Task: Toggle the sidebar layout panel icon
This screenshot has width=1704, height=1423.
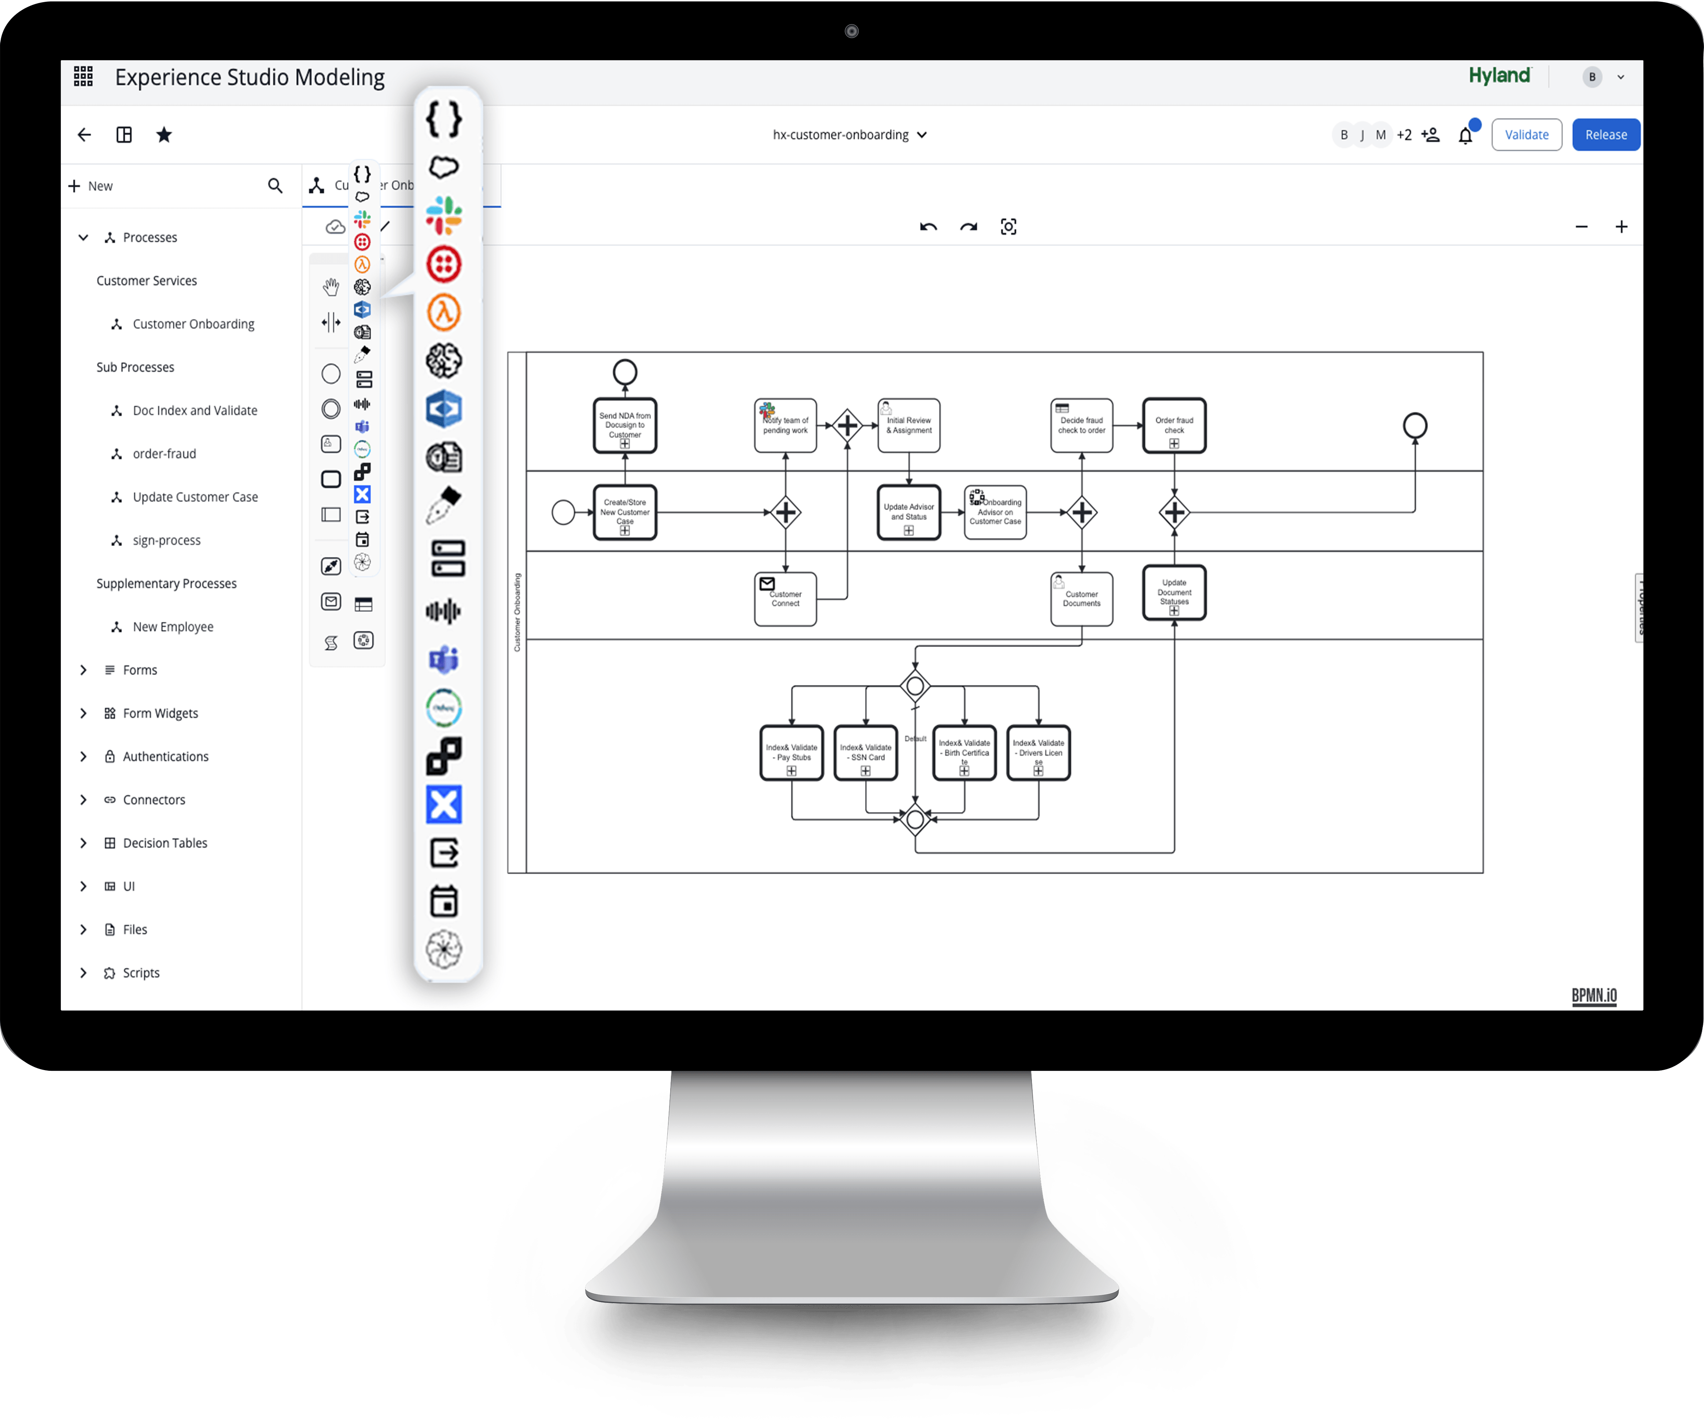Action: [x=124, y=134]
